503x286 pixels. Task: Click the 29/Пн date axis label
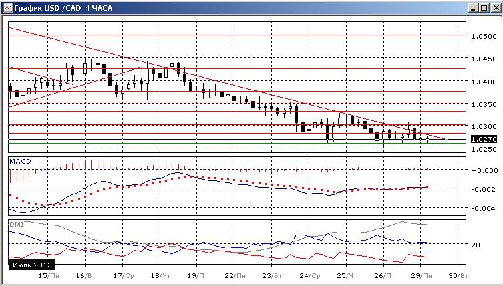coord(422,276)
